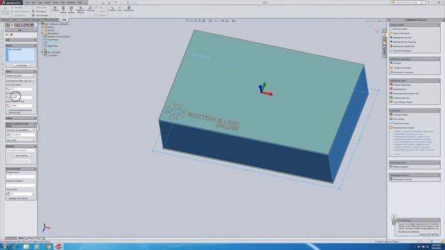Cancel the job with the red X
This screenshot has width=445, height=250.
(x=12, y=35)
